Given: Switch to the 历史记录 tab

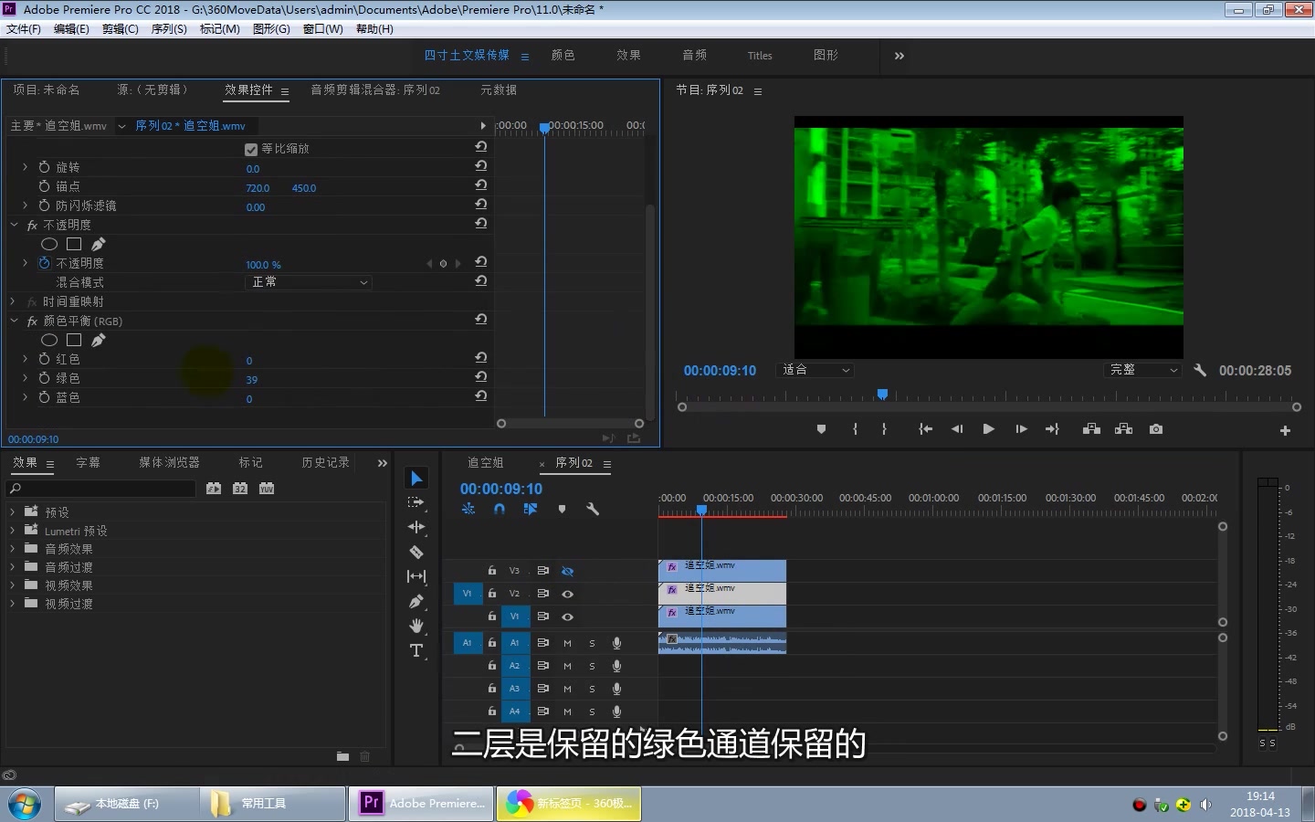Looking at the screenshot, I should pyautogui.click(x=326, y=463).
